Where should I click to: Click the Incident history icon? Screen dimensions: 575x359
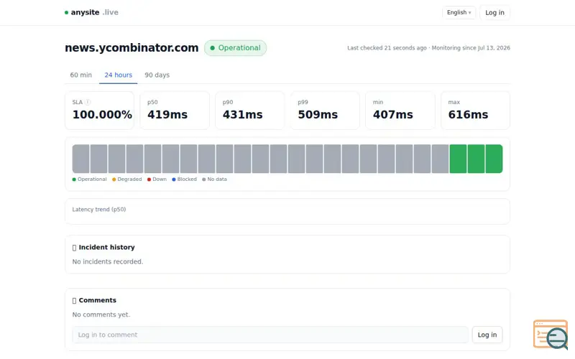click(75, 248)
